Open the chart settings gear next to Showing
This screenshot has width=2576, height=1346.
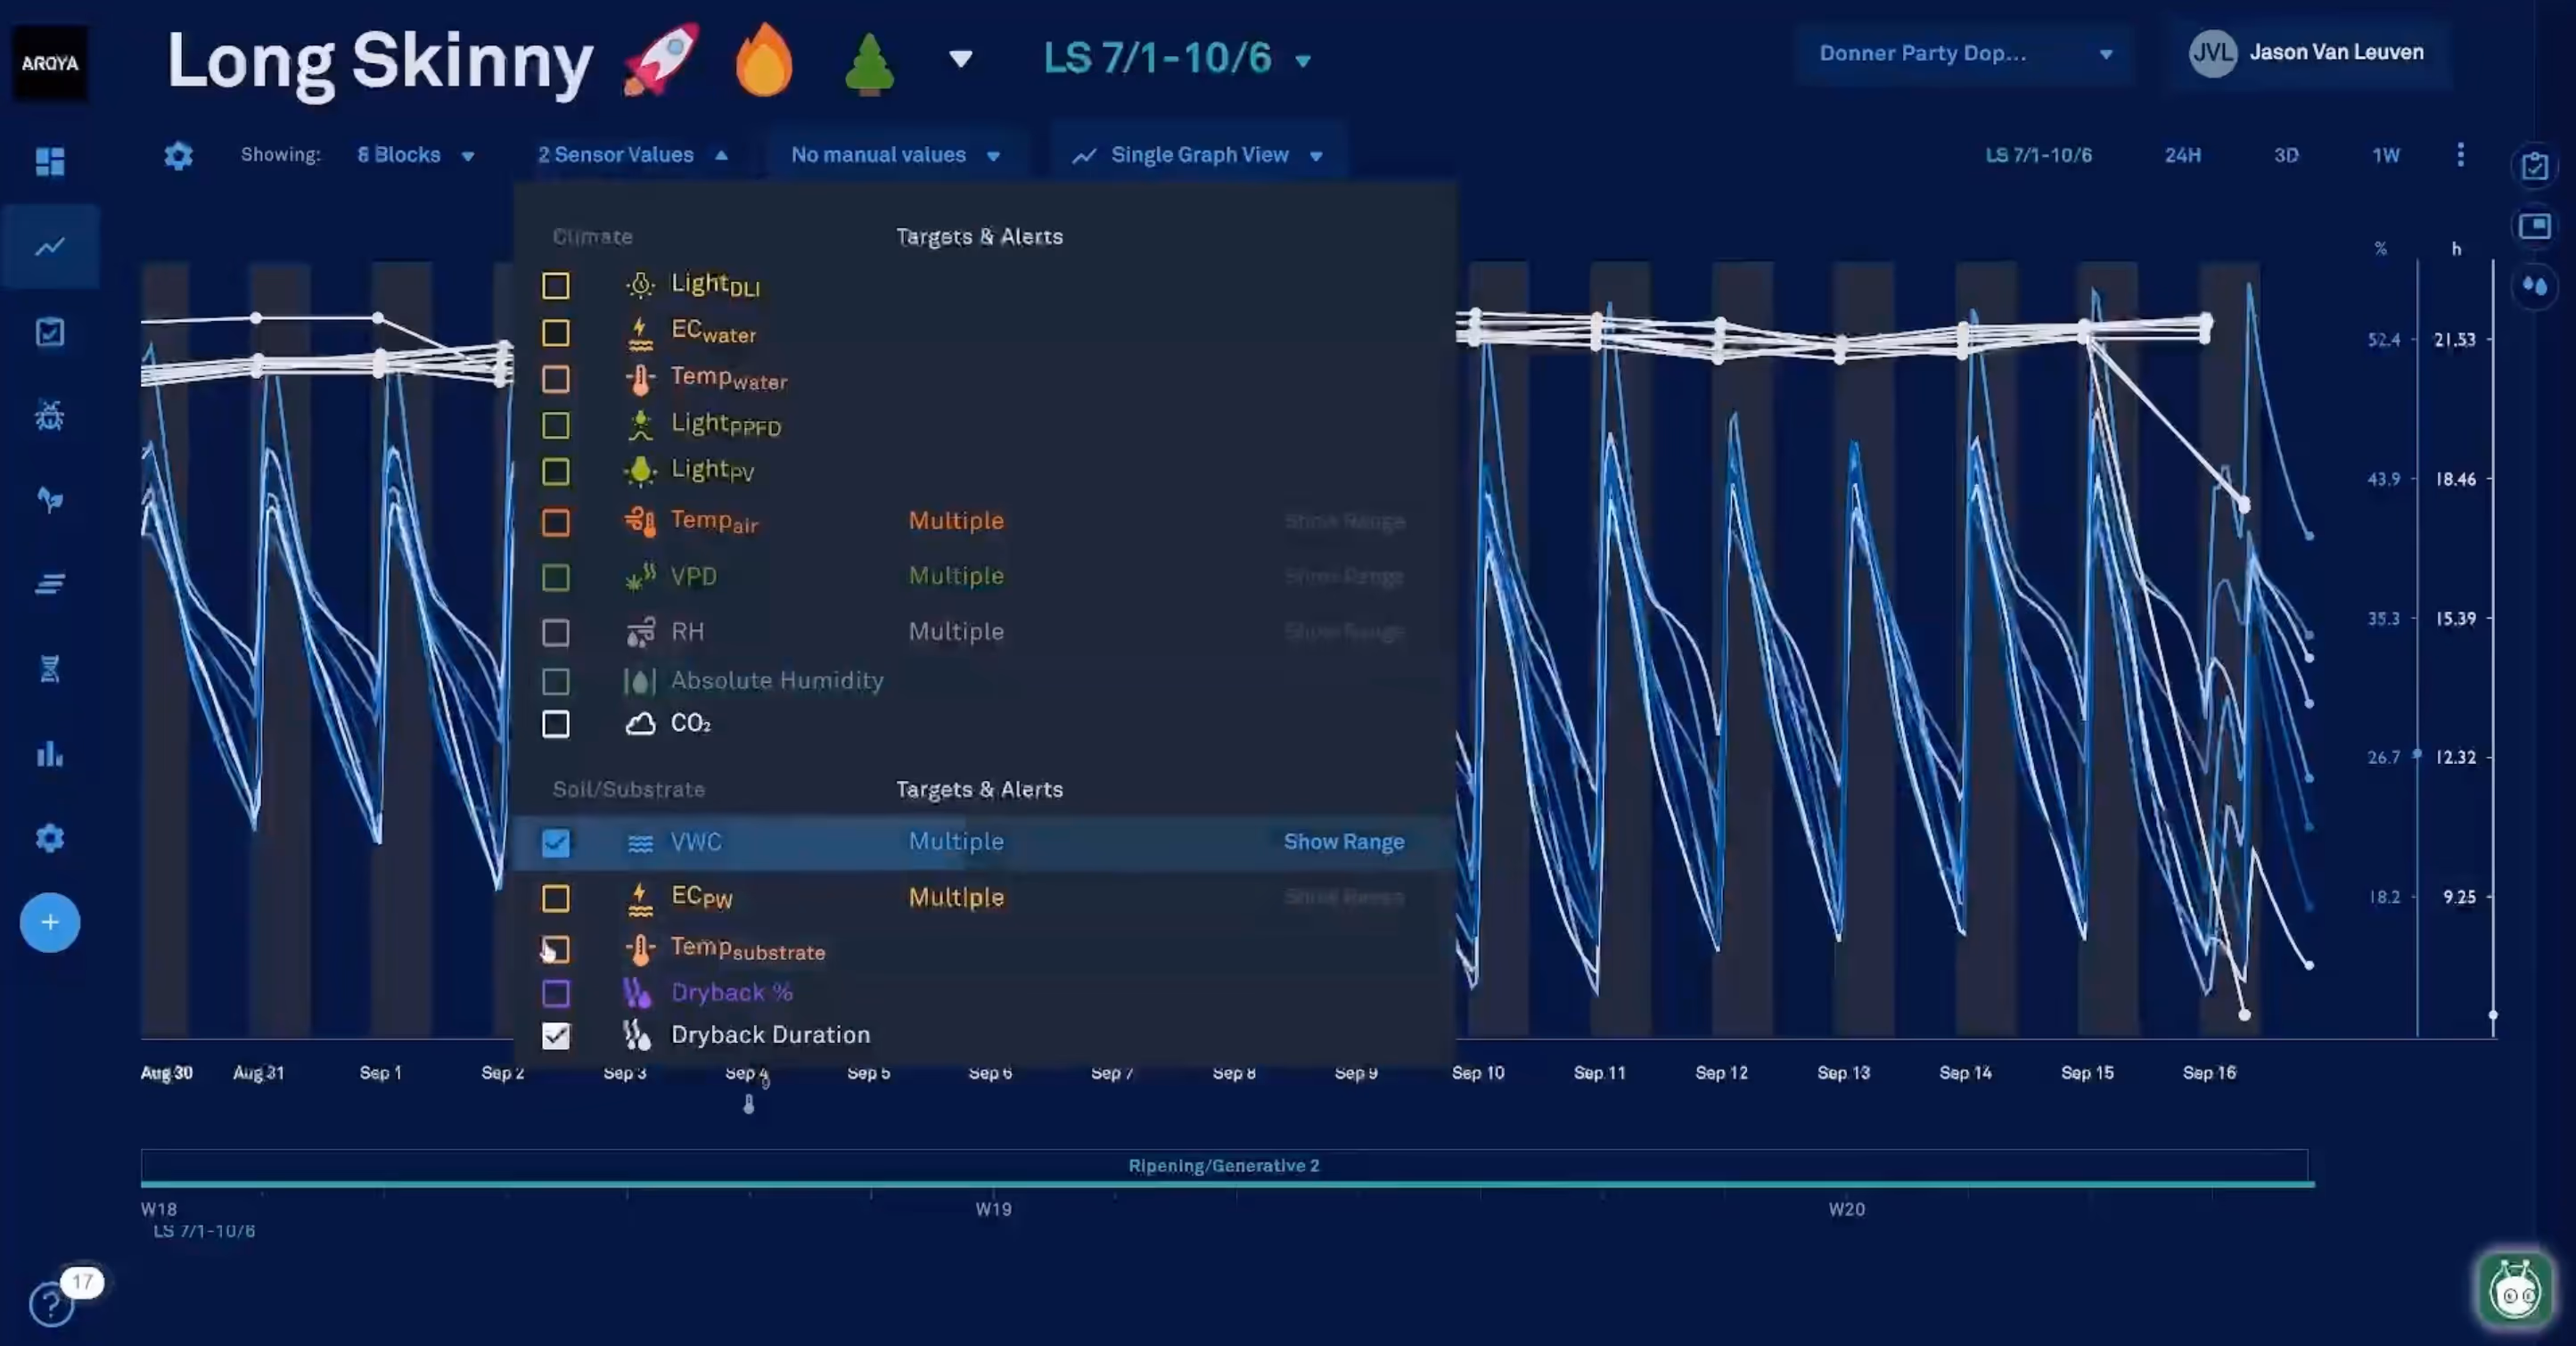(x=178, y=156)
